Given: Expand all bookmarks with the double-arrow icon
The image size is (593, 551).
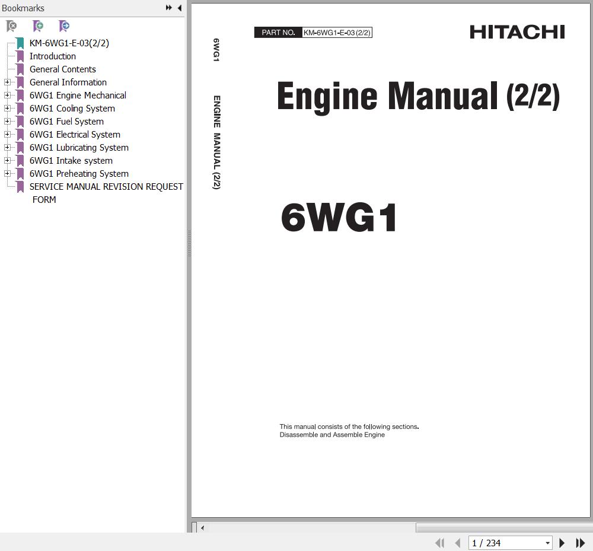Looking at the screenshot, I should (x=168, y=8).
